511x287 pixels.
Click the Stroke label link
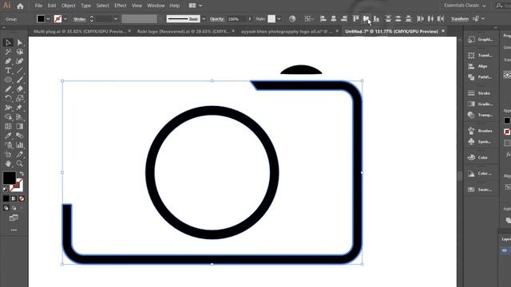coord(80,19)
